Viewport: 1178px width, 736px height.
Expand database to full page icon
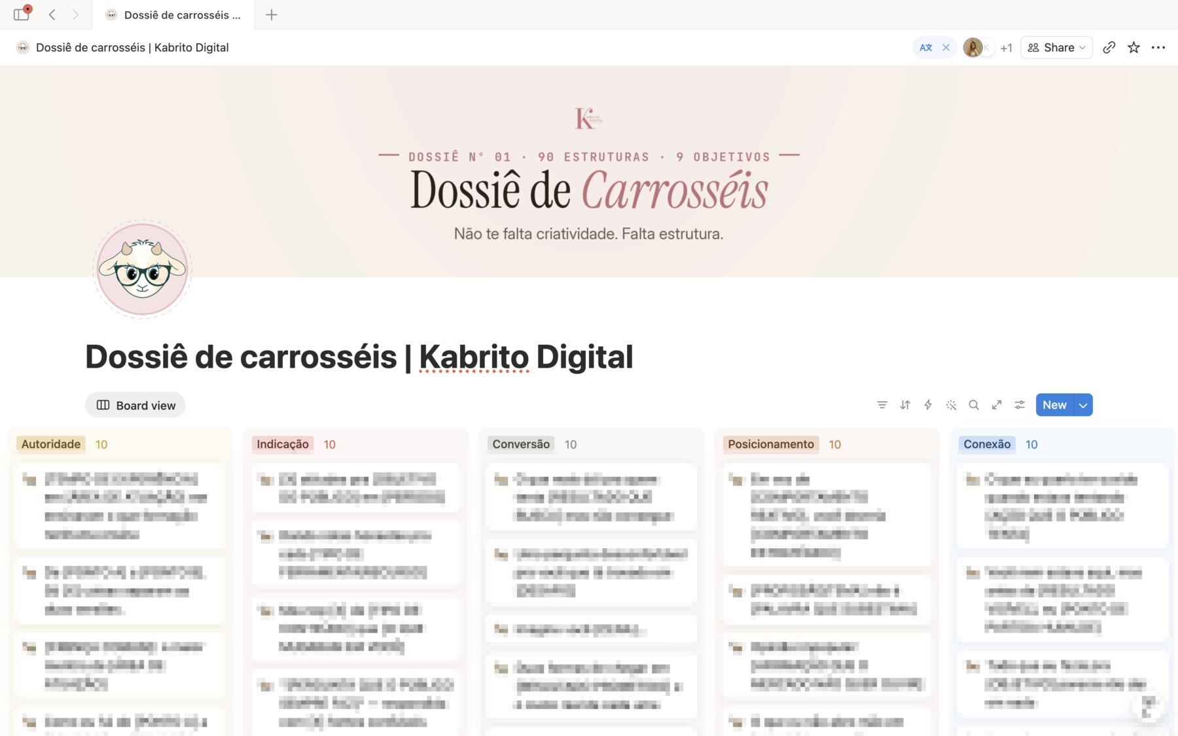tap(997, 405)
